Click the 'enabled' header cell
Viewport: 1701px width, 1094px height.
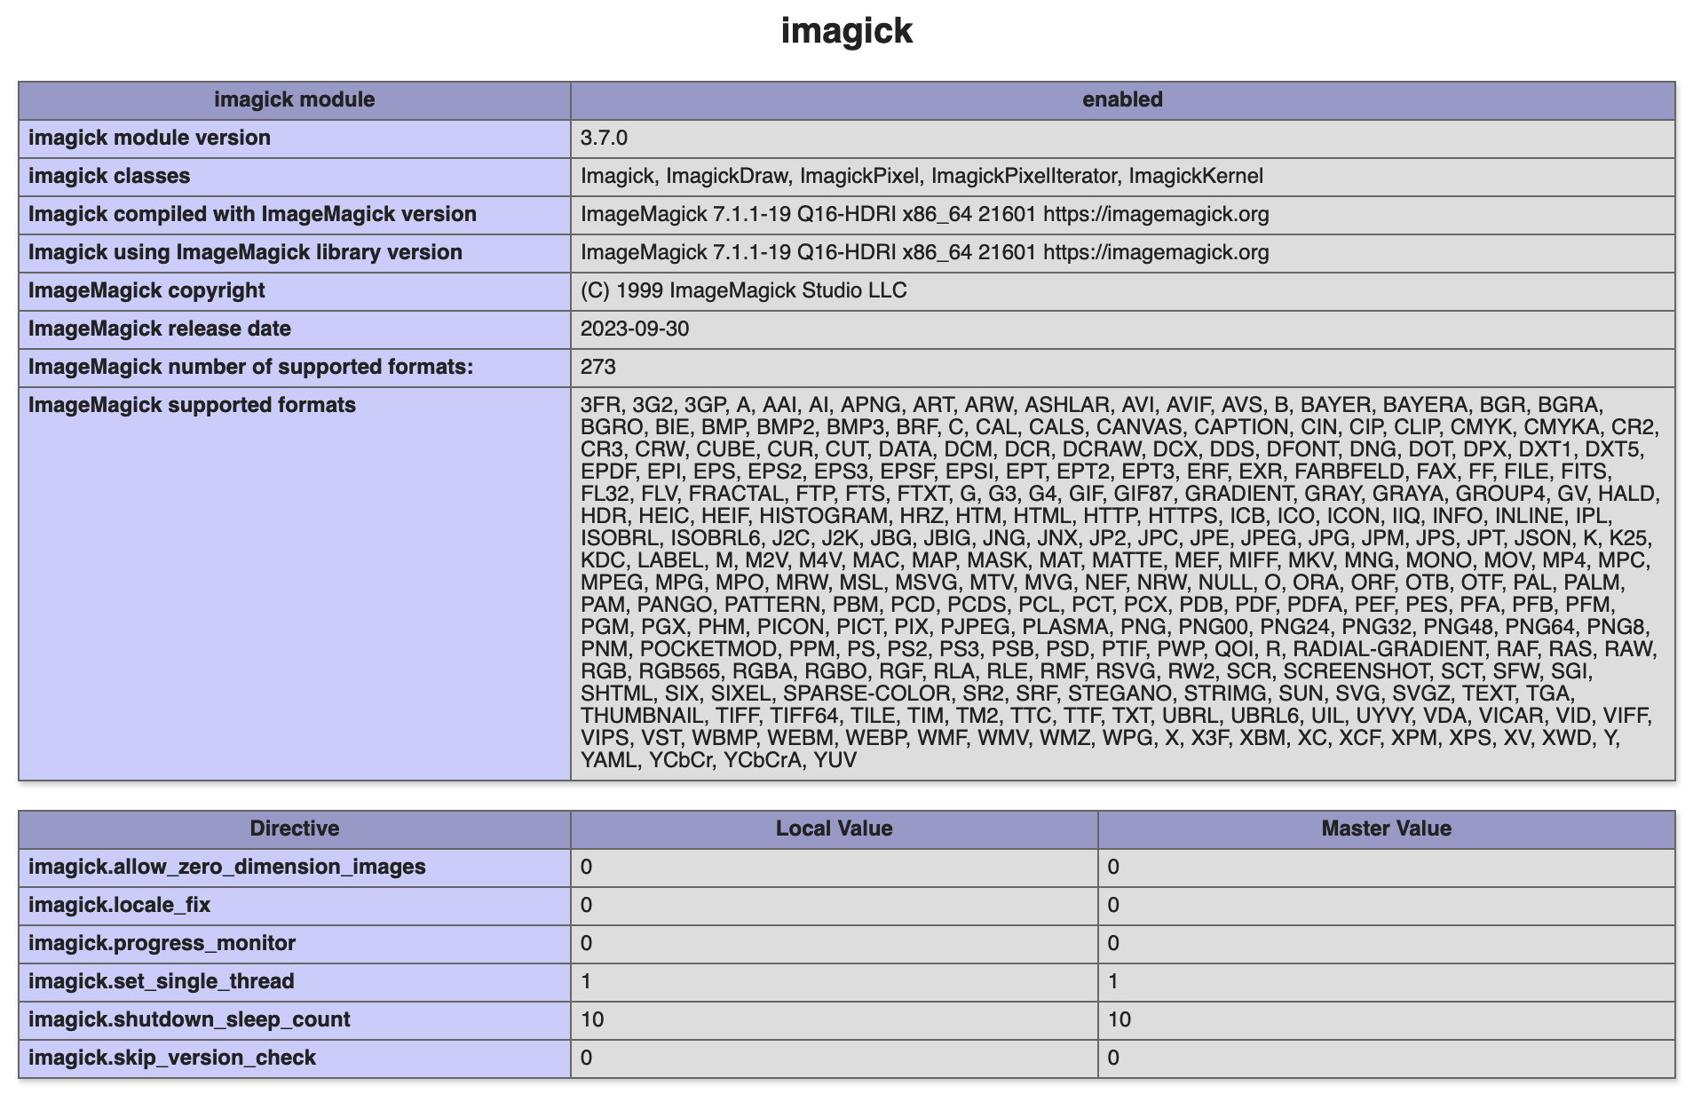pyautogui.click(x=1122, y=99)
